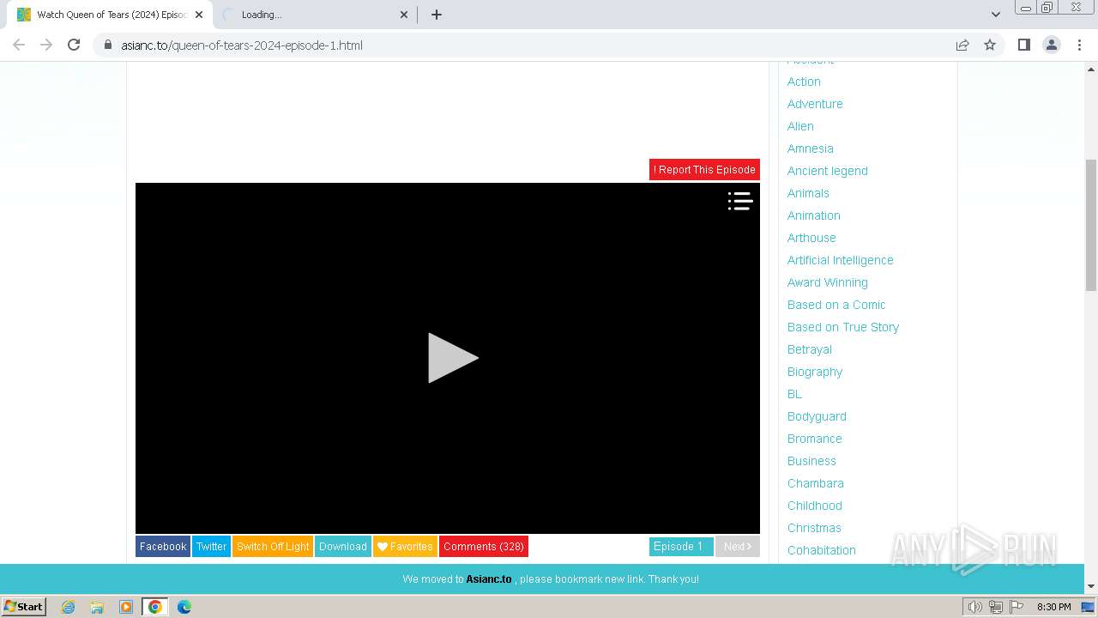Open File Explorer from taskbar

pyautogui.click(x=97, y=607)
